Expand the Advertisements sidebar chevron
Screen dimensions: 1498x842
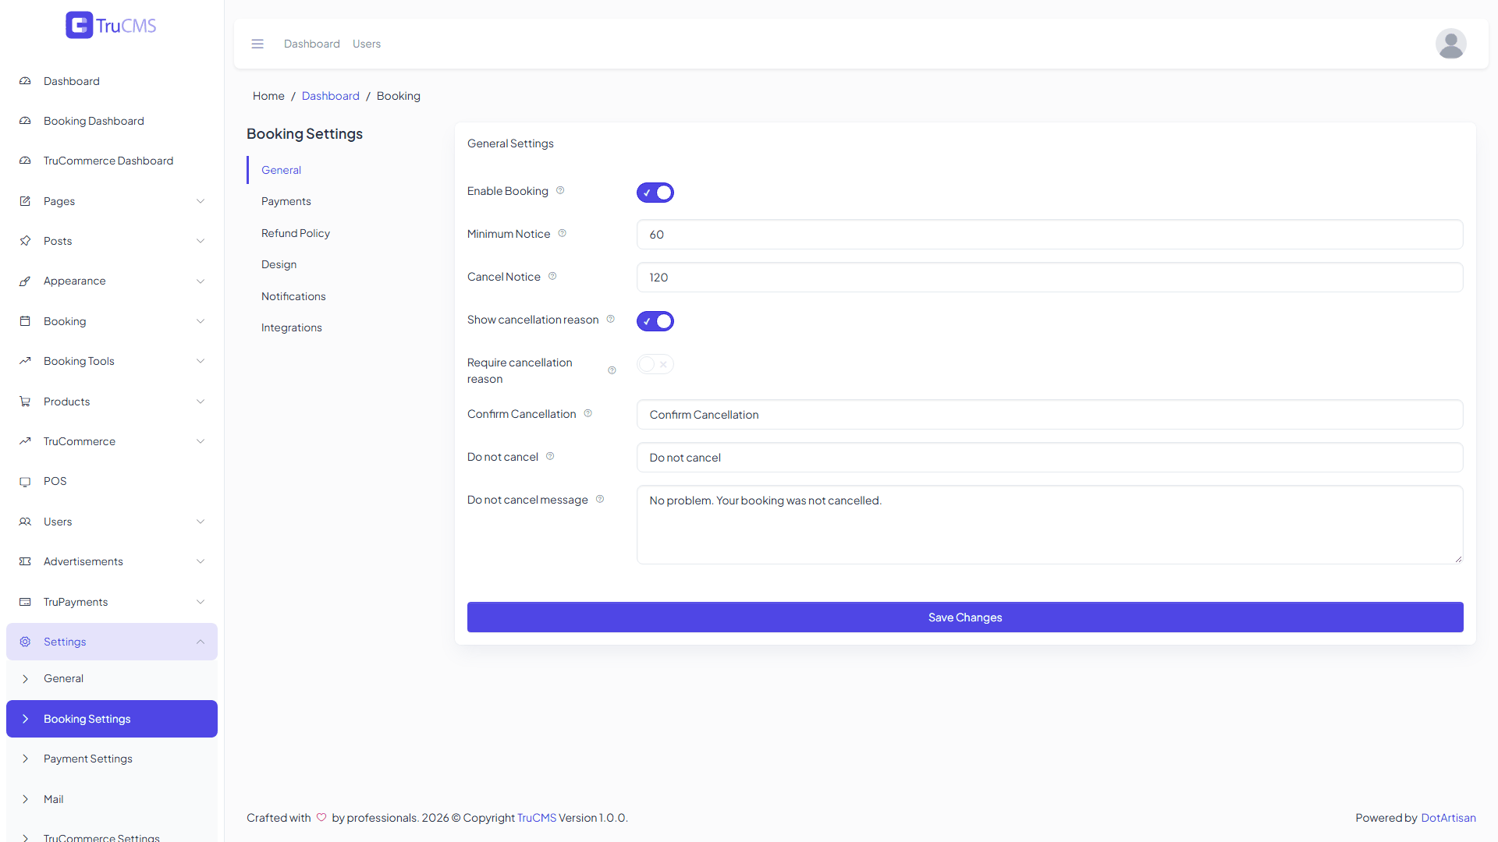[x=201, y=561]
